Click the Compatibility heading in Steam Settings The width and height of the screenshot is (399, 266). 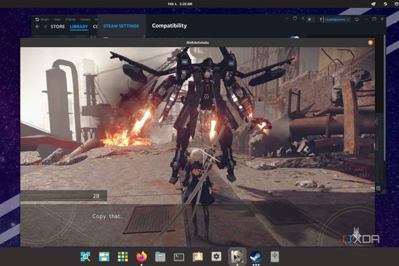pyautogui.click(x=169, y=26)
